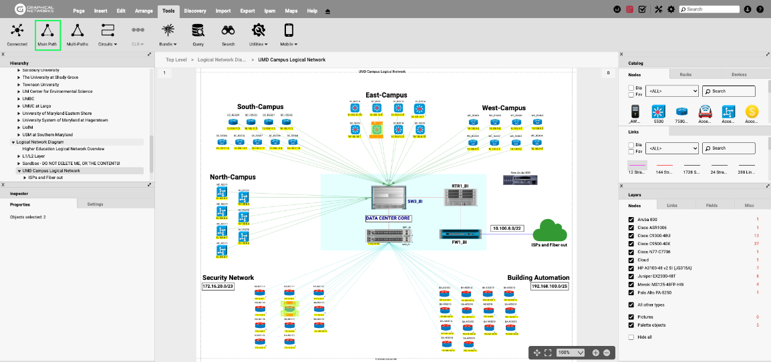771x362 pixels.
Task: Uncheck the Aruba 800 layer
Action: [x=631, y=219]
